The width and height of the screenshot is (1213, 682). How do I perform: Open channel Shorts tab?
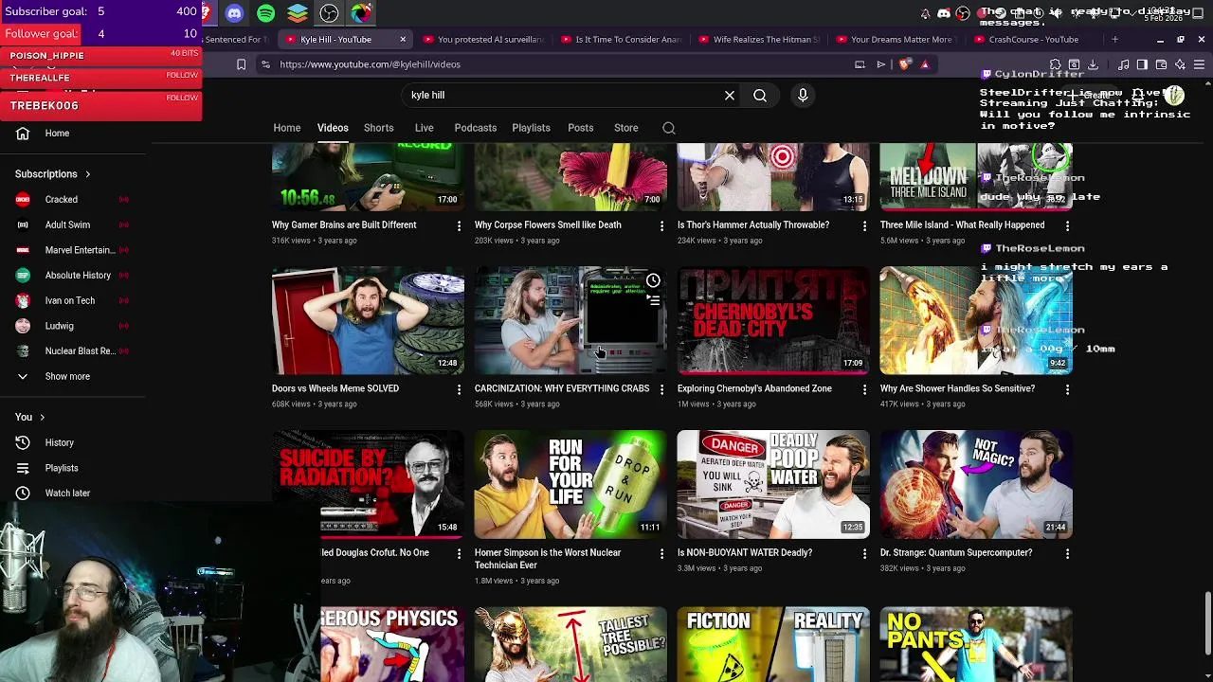pyautogui.click(x=378, y=128)
